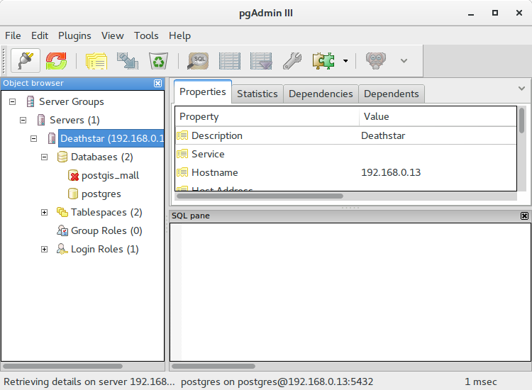Select Servers (1) in the tree

[x=74, y=120]
